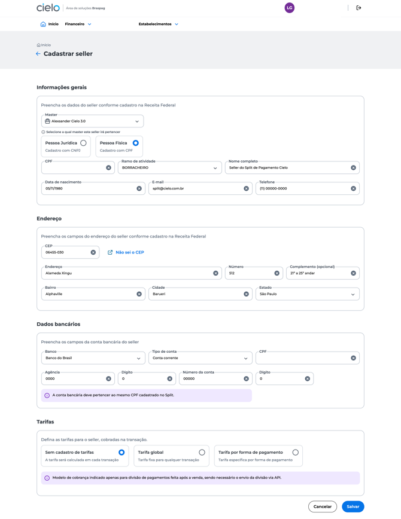Open the Não sei o CEP link

pos(126,252)
